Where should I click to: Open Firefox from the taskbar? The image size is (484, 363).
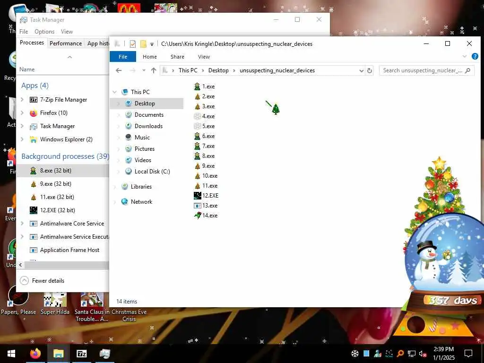click(x=35, y=354)
